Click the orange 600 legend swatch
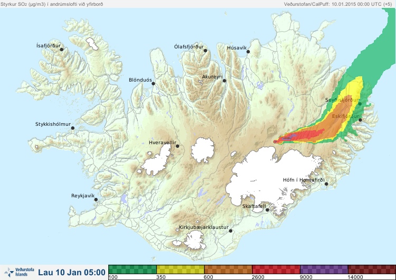This screenshot has height=280, width=396. point(228,269)
